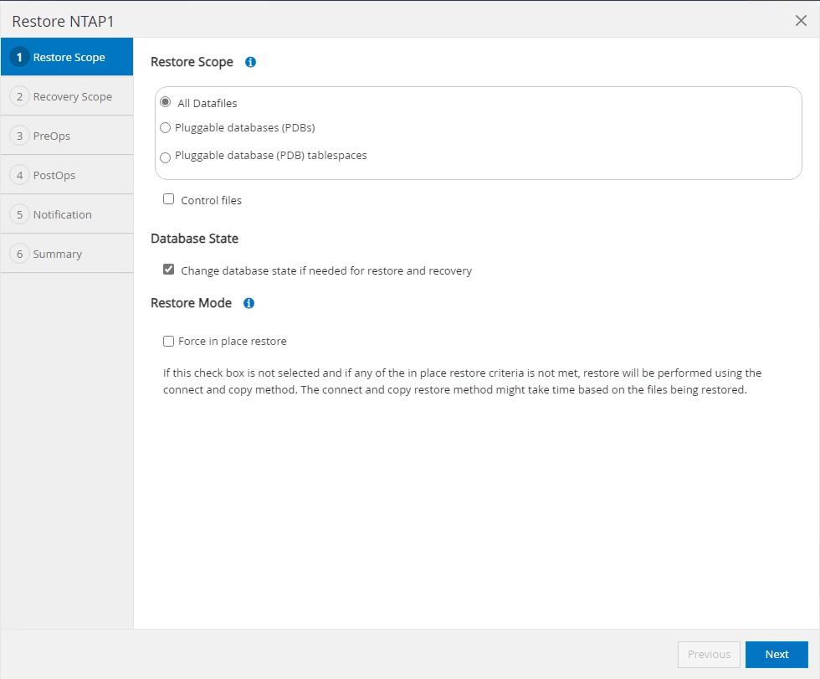The image size is (820, 679).
Task: Click step 4 number circle icon
Action: point(19,175)
